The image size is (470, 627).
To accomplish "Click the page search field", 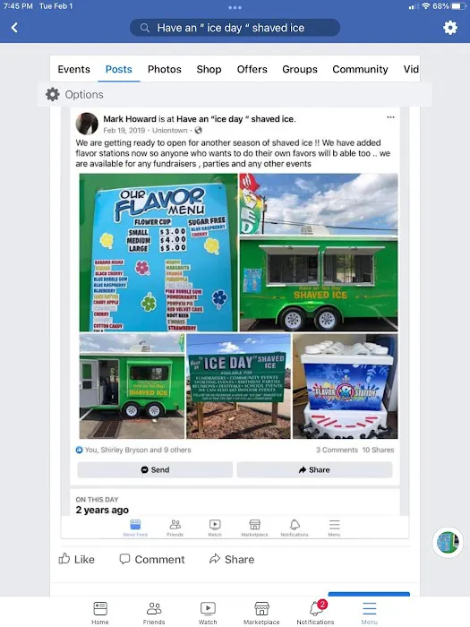I will (235, 28).
